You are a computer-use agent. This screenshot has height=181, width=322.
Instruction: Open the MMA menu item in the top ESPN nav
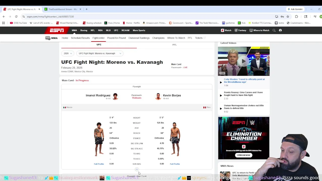point(74,30)
